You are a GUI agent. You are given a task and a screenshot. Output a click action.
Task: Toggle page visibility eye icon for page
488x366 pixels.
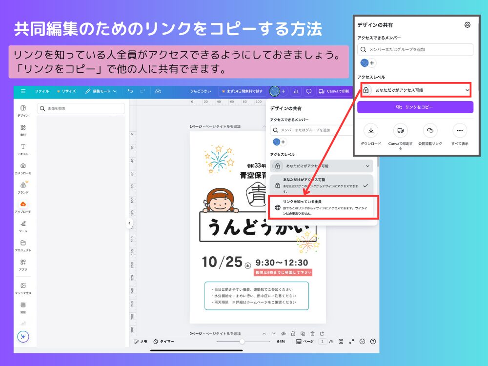click(284, 334)
